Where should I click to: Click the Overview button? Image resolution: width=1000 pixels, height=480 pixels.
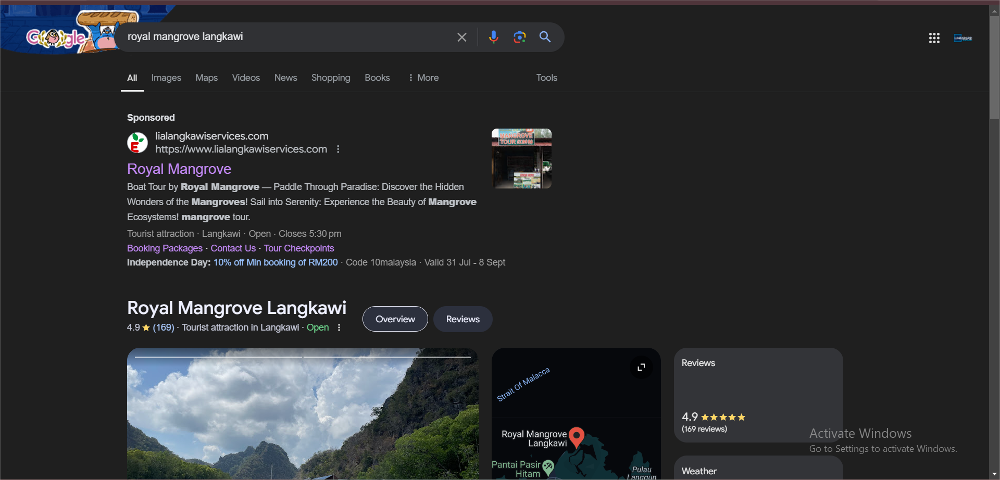tap(395, 319)
